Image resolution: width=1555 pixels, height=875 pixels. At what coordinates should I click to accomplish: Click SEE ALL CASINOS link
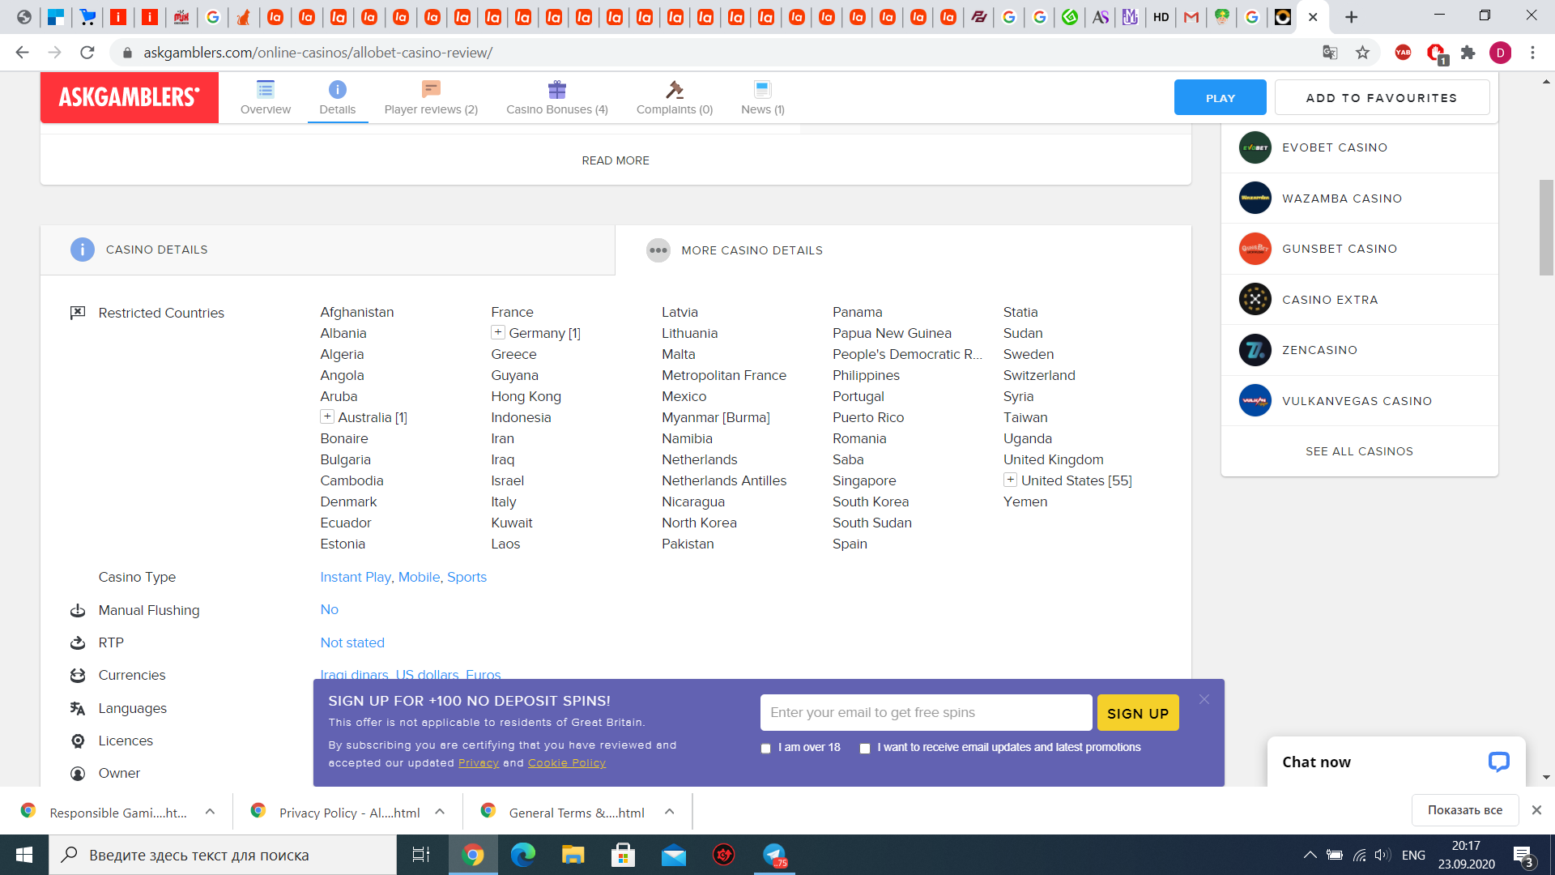(1359, 451)
